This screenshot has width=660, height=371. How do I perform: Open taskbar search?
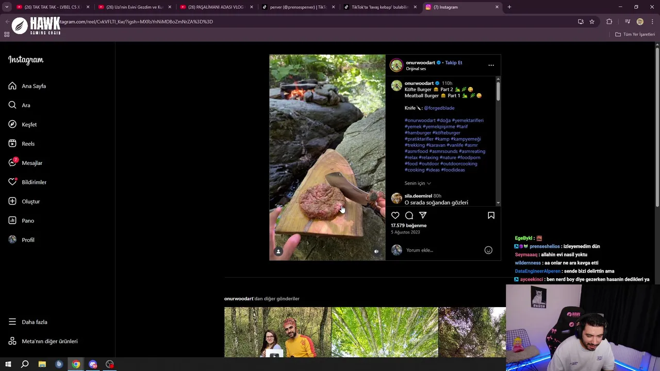pyautogui.click(x=25, y=364)
